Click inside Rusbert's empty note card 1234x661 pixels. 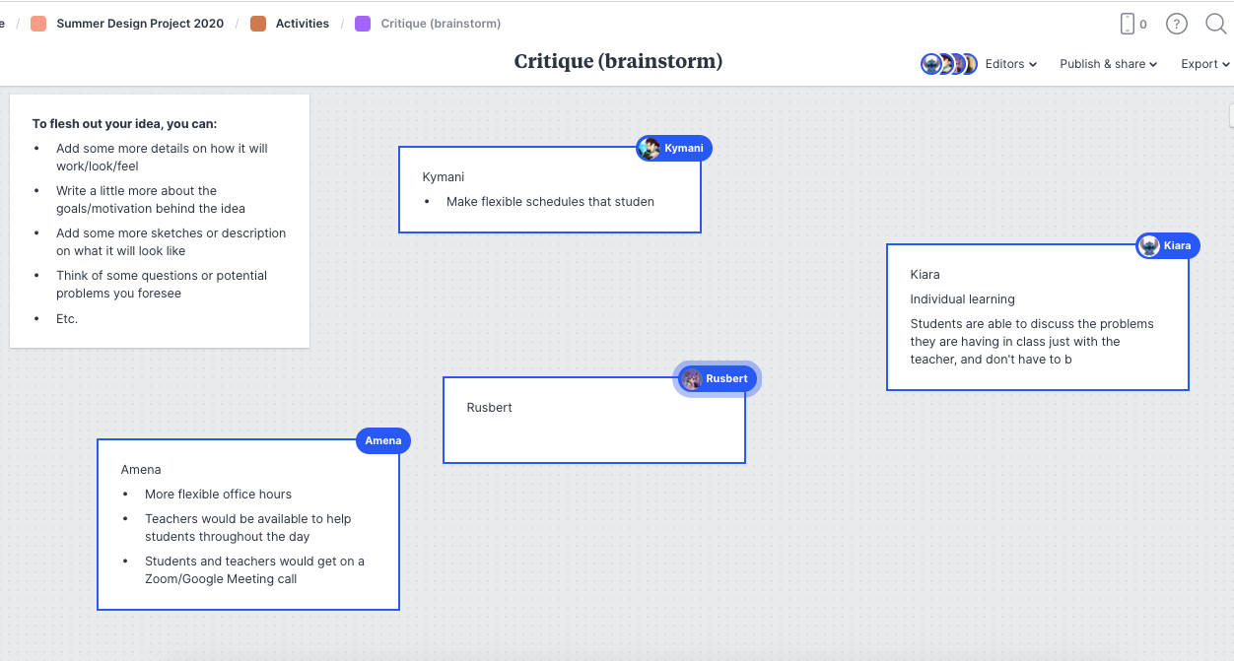(593, 433)
